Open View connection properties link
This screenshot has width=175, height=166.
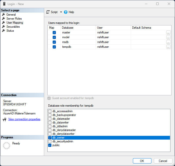point(24,119)
